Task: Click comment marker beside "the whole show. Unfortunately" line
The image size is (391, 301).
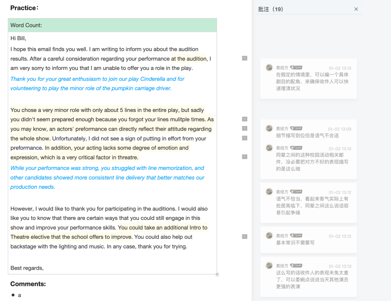Action: tap(245, 138)
